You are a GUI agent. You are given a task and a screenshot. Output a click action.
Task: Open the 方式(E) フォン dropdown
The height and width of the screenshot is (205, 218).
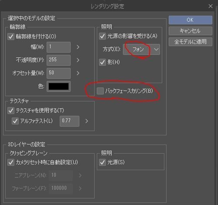(141, 50)
